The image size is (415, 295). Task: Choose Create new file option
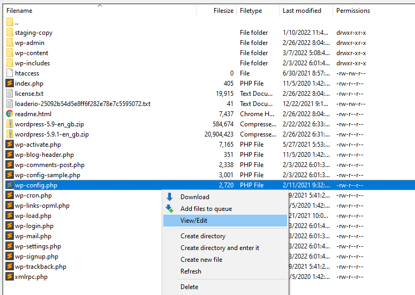(x=201, y=260)
